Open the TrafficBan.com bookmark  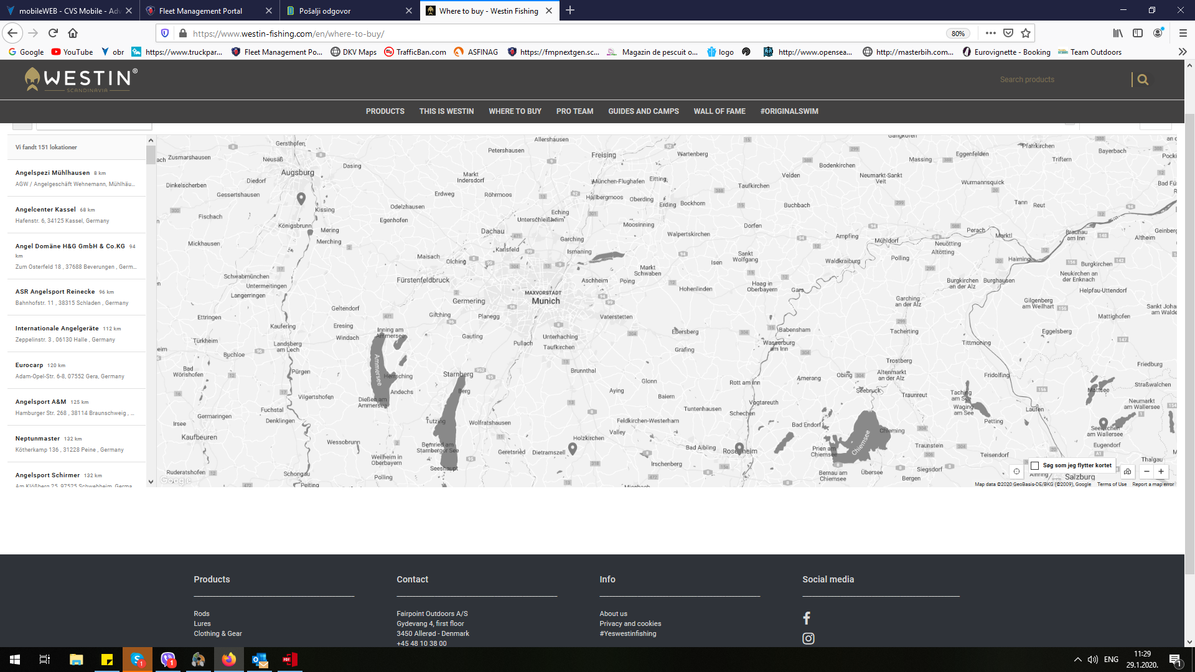coord(415,52)
